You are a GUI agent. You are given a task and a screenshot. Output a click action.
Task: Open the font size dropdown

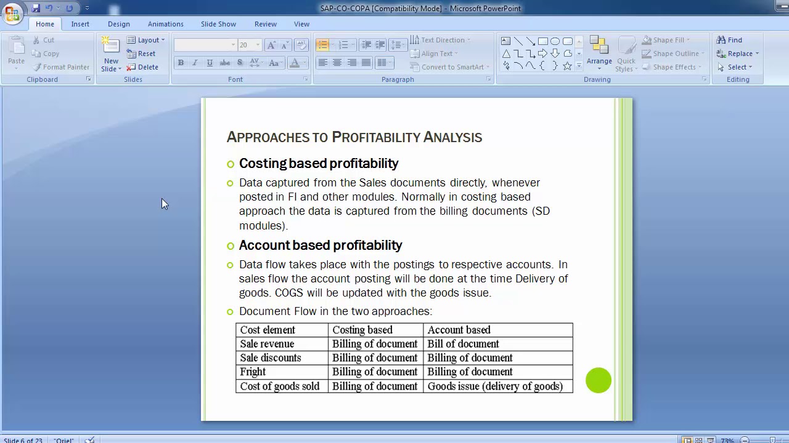pos(258,45)
